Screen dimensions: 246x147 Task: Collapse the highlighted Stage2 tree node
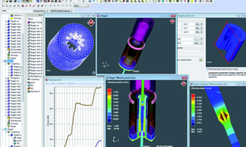(3, 61)
